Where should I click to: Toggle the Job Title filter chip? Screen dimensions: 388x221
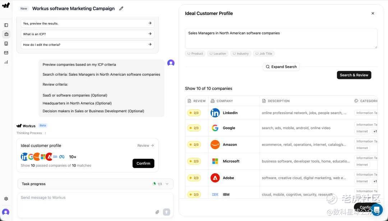[264, 53]
